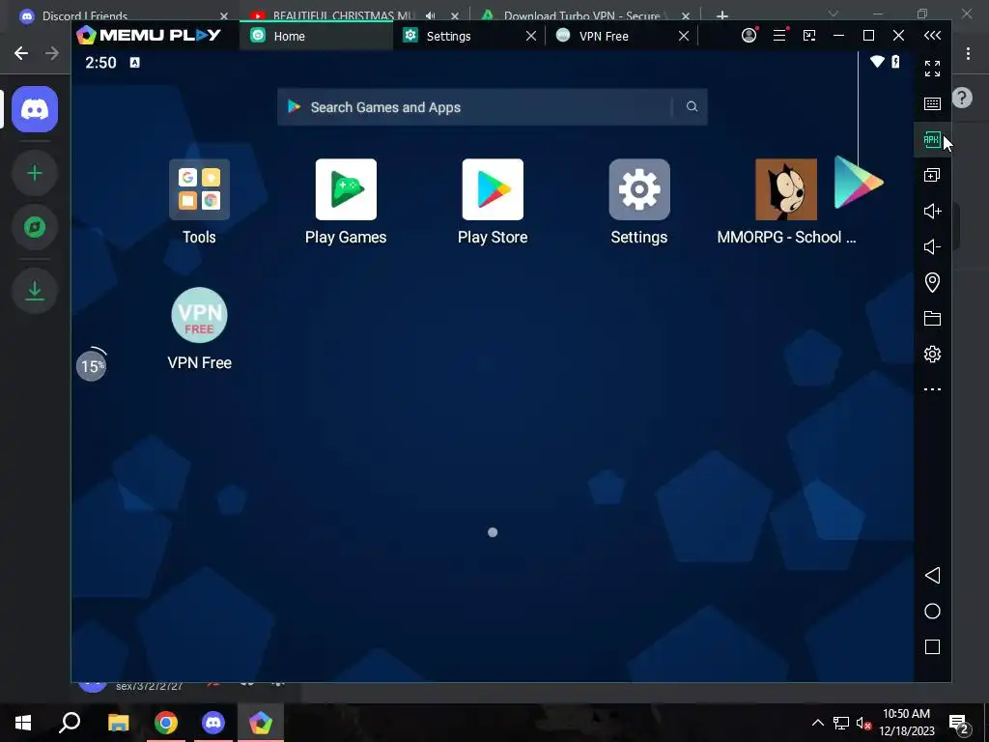This screenshot has height=742, width=989.
Task: Decrease volume with the speaker minus icon
Action: pos(932,246)
